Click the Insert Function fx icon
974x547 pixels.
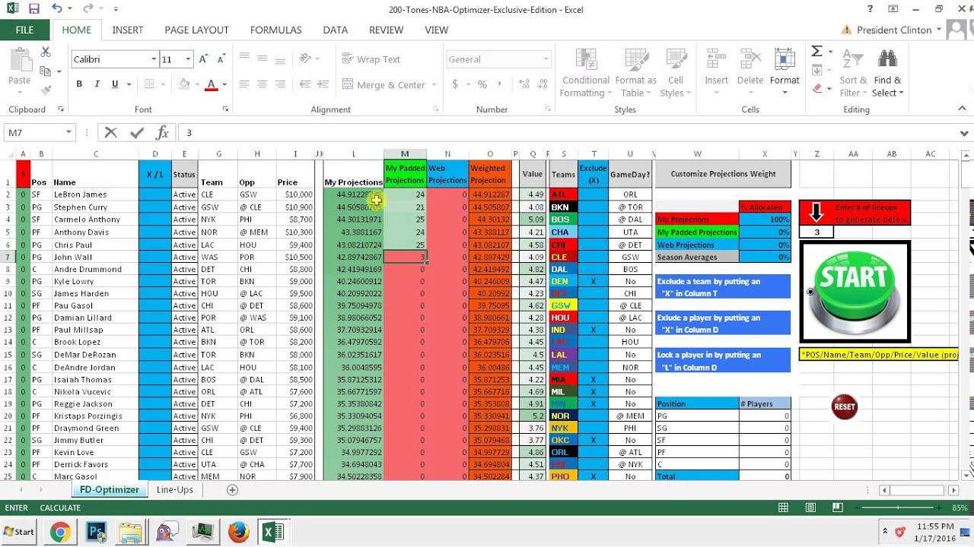pos(162,133)
